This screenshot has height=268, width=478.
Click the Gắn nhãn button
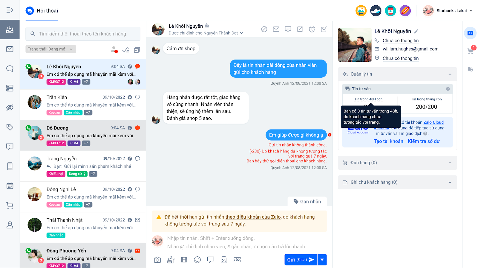pyautogui.click(x=307, y=202)
